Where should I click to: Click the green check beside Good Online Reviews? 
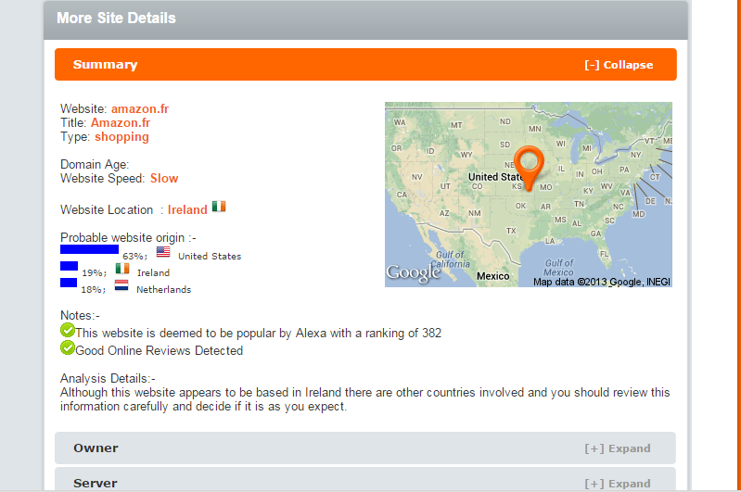[x=68, y=347]
